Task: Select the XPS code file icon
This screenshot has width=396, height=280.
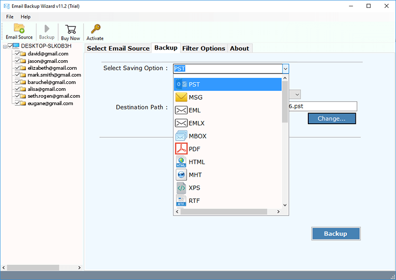Action: 181,188
